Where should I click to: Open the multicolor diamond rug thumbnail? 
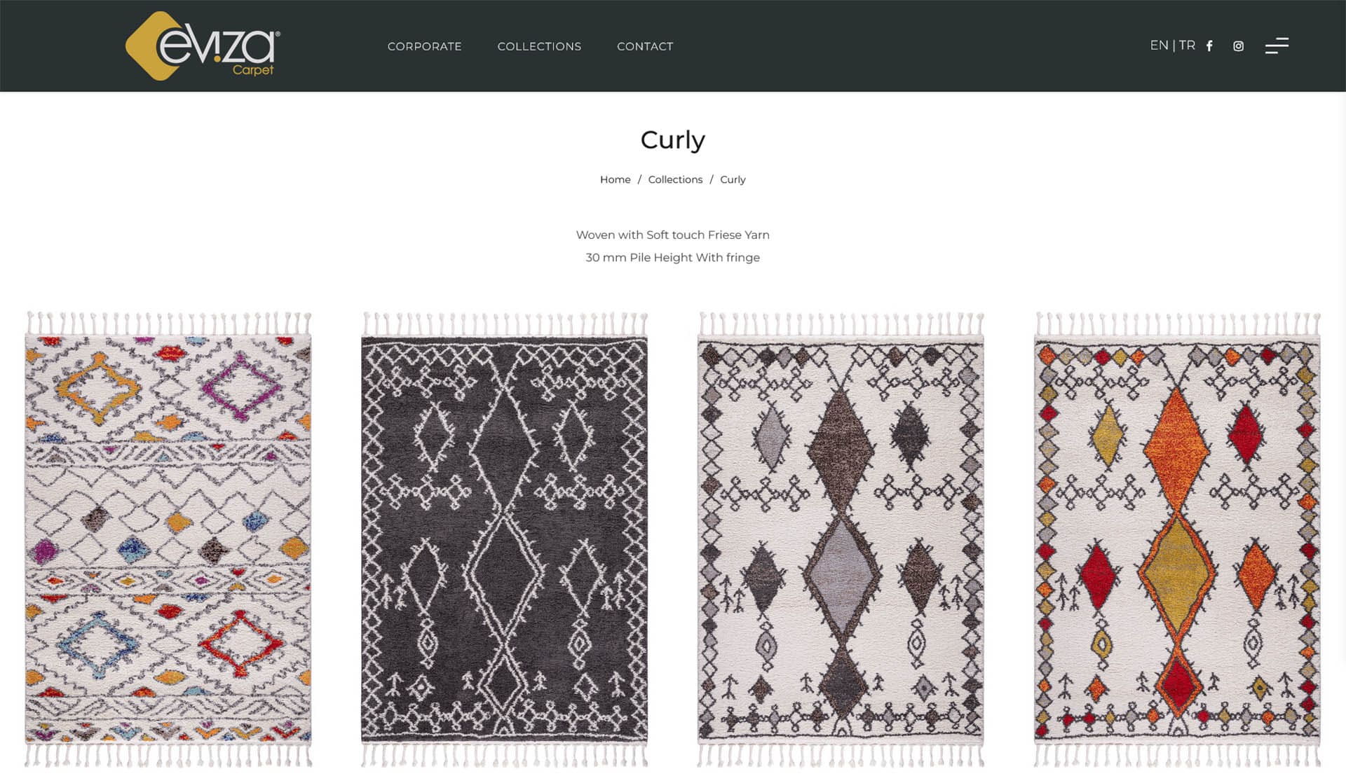click(168, 539)
